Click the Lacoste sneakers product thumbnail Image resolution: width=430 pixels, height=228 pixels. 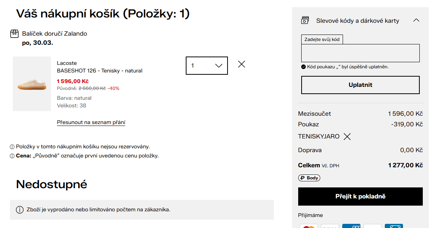32,84
